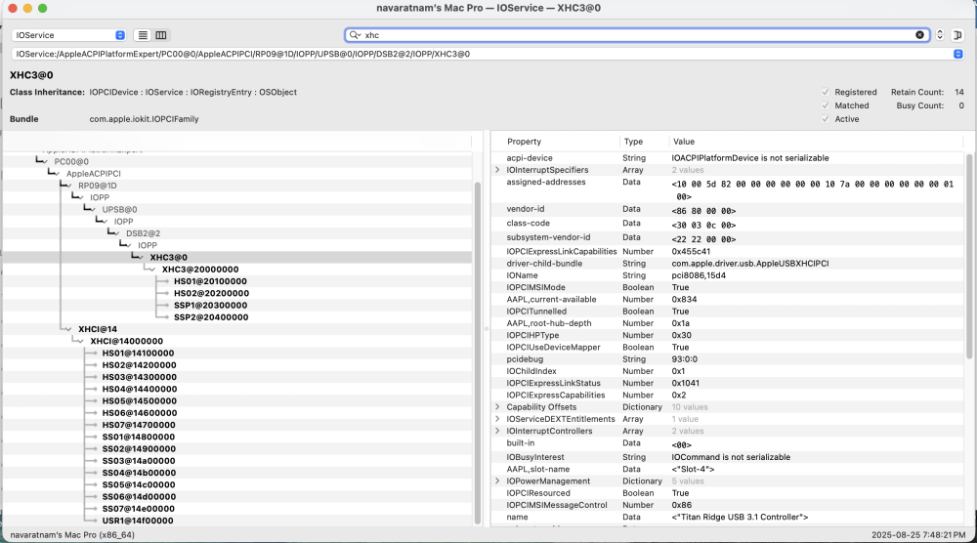The image size is (977, 543).
Task: Sort by the Type column header
Action: click(634, 142)
